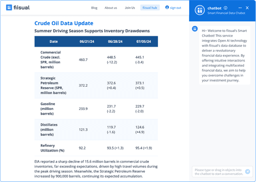This screenshot has height=182, width=256.
Task: Focus the chatbot message input field
Action: tap(219, 172)
